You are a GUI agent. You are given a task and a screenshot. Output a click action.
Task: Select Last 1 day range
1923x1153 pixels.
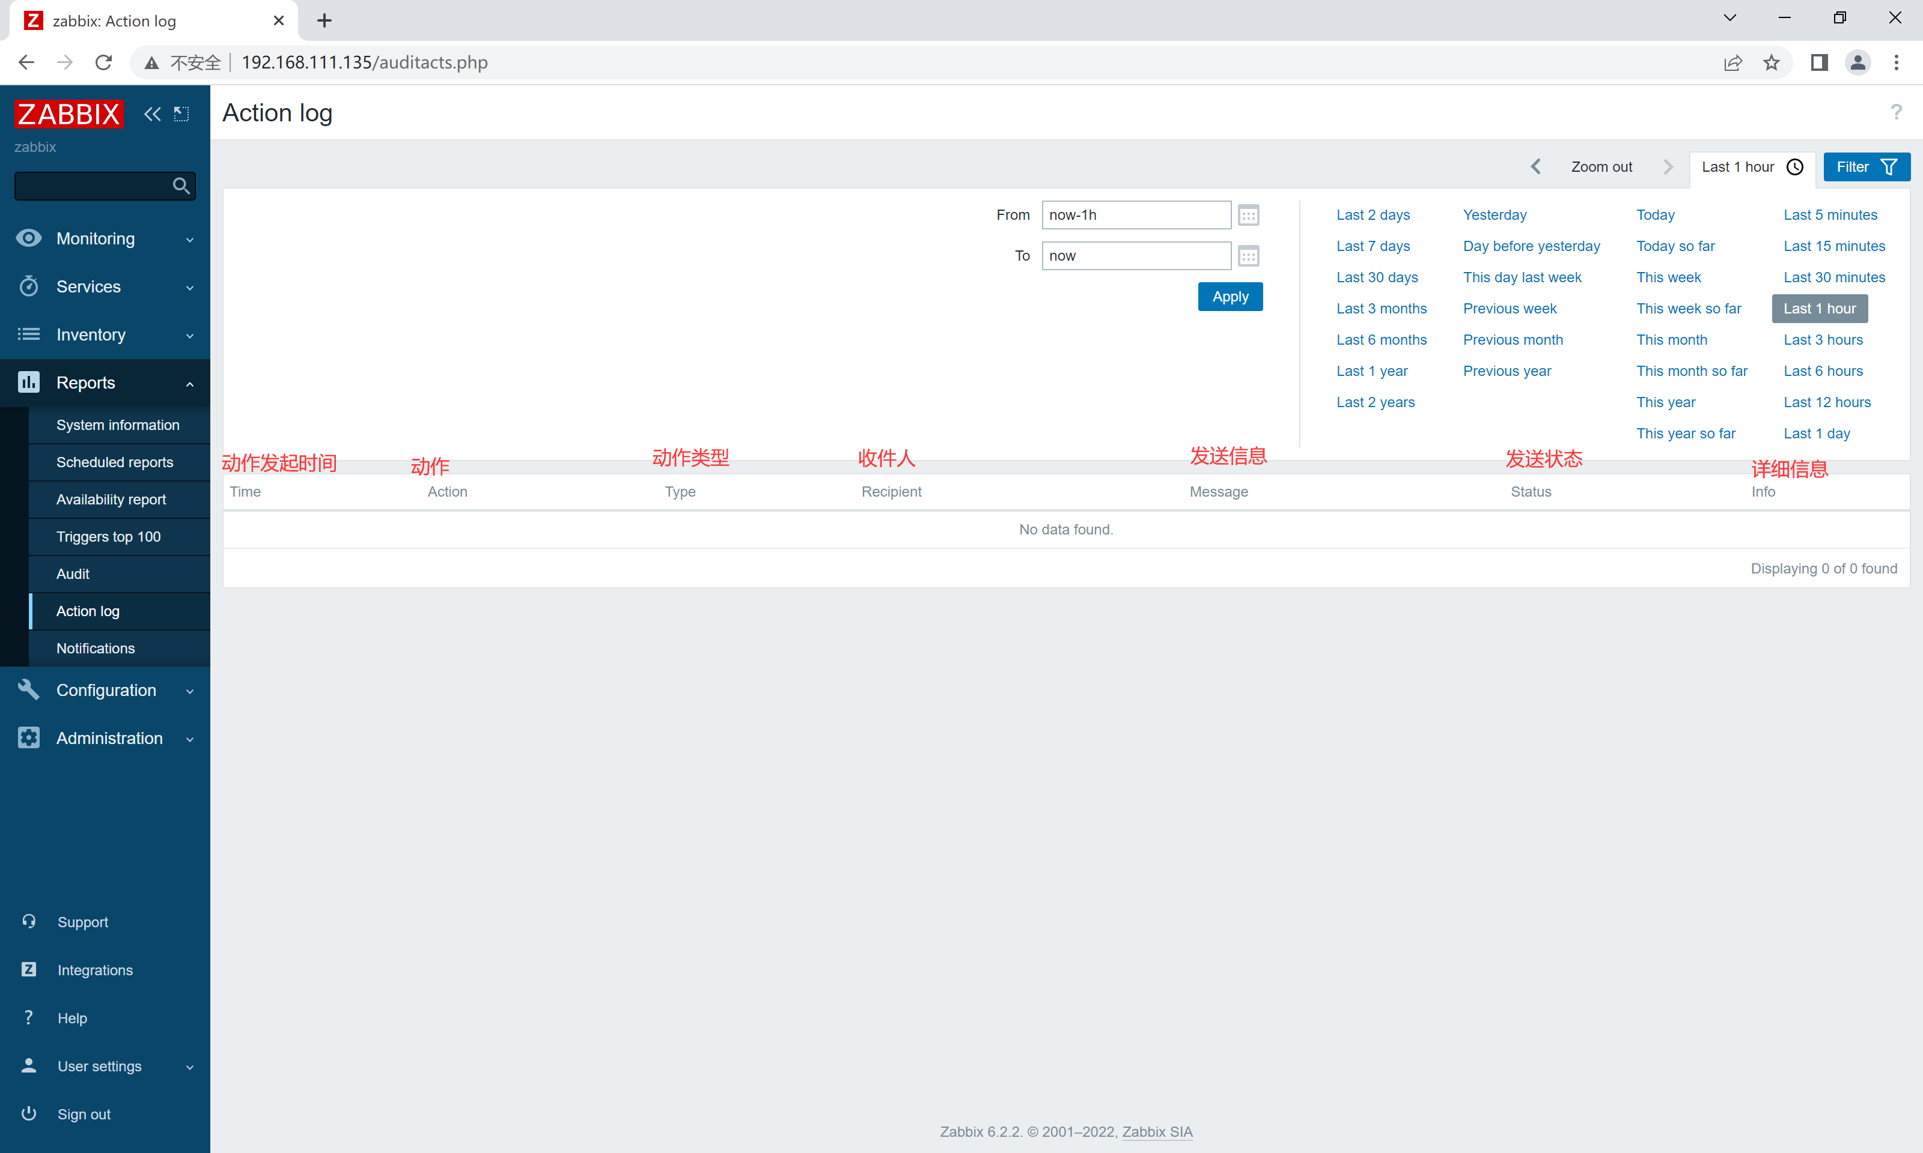click(1817, 434)
